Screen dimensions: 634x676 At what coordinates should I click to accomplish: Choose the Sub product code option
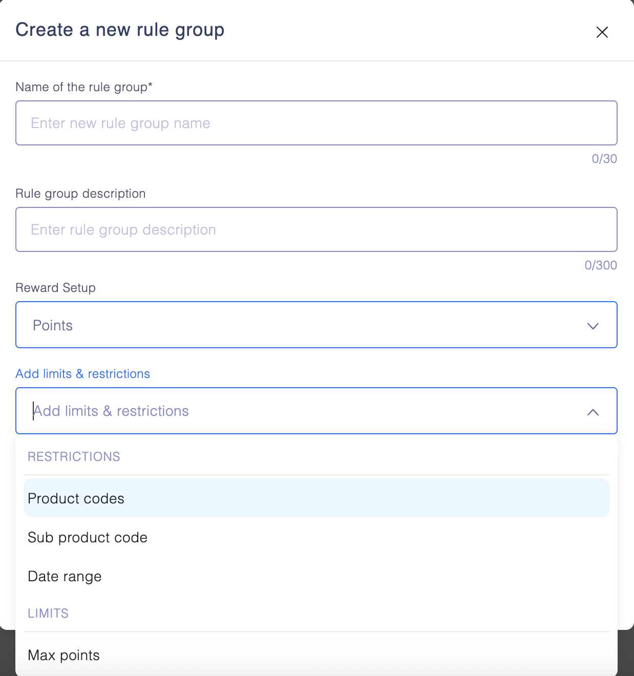88,537
